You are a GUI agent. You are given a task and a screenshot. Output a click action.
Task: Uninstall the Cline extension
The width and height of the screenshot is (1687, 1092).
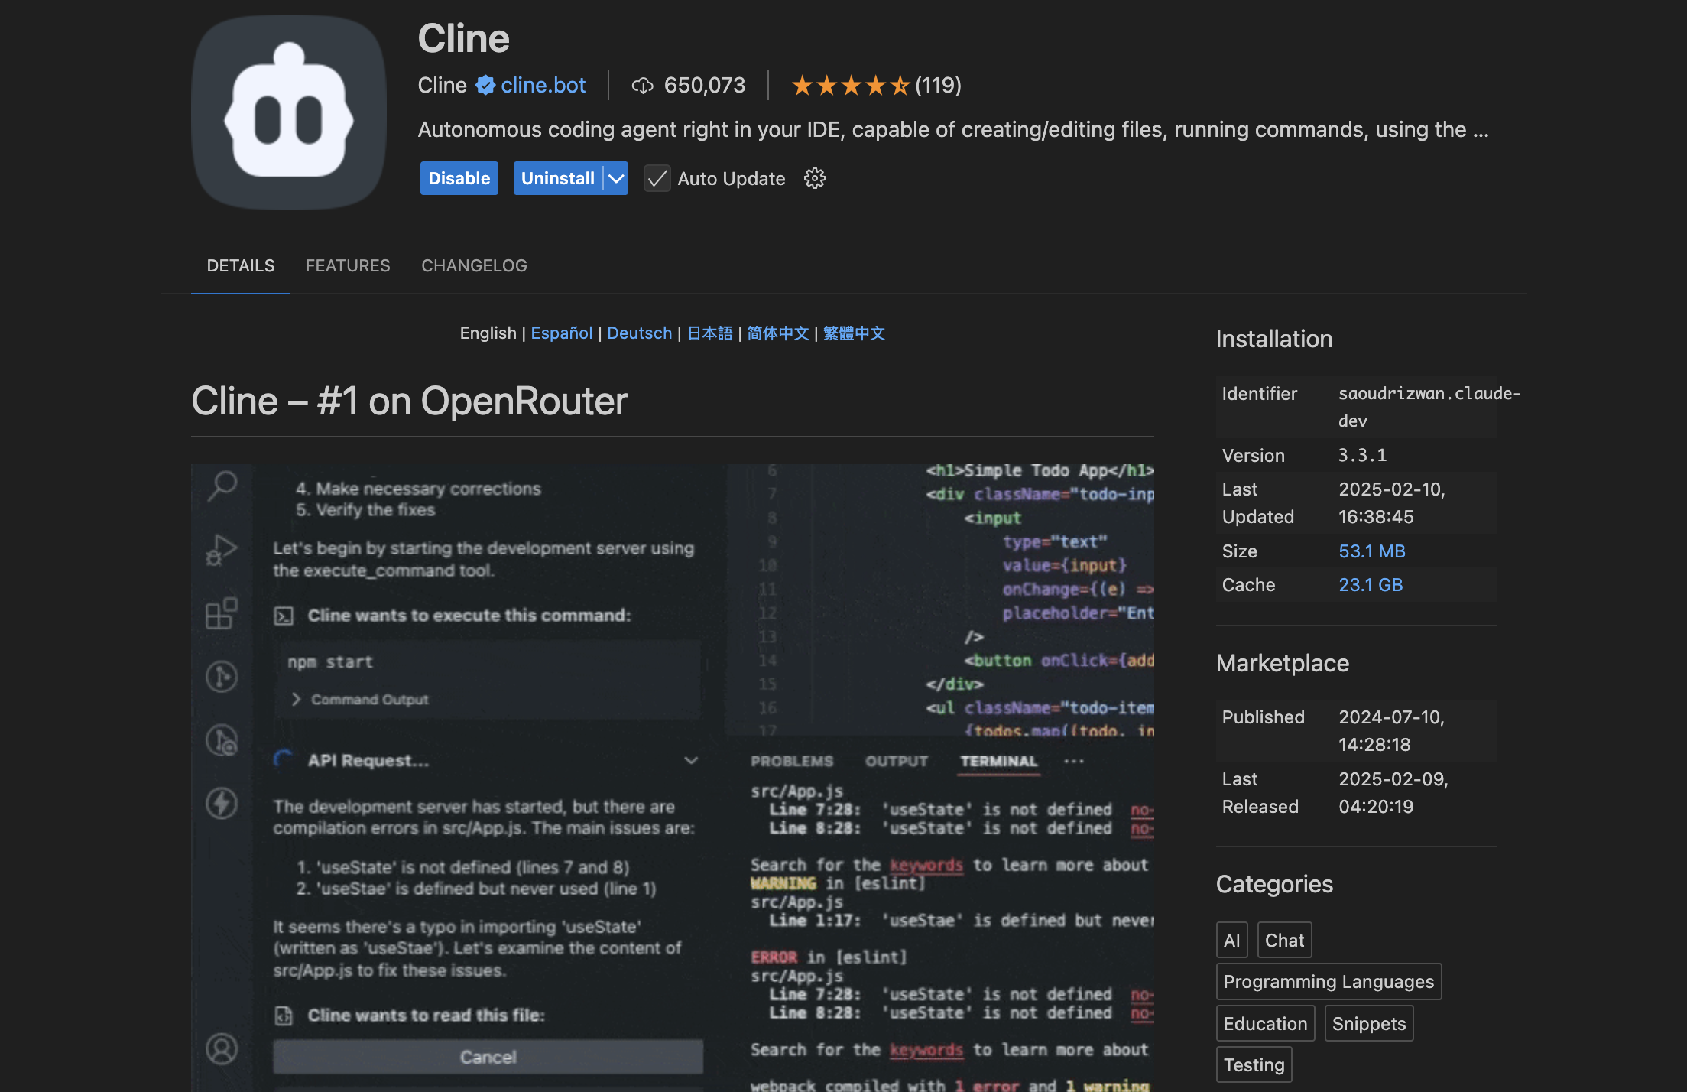pyautogui.click(x=557, y=178)
